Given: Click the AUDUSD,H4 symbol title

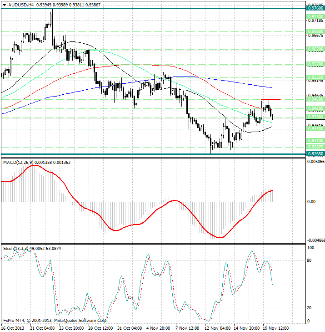Looking at the screenshot, I should pos(21,5).
